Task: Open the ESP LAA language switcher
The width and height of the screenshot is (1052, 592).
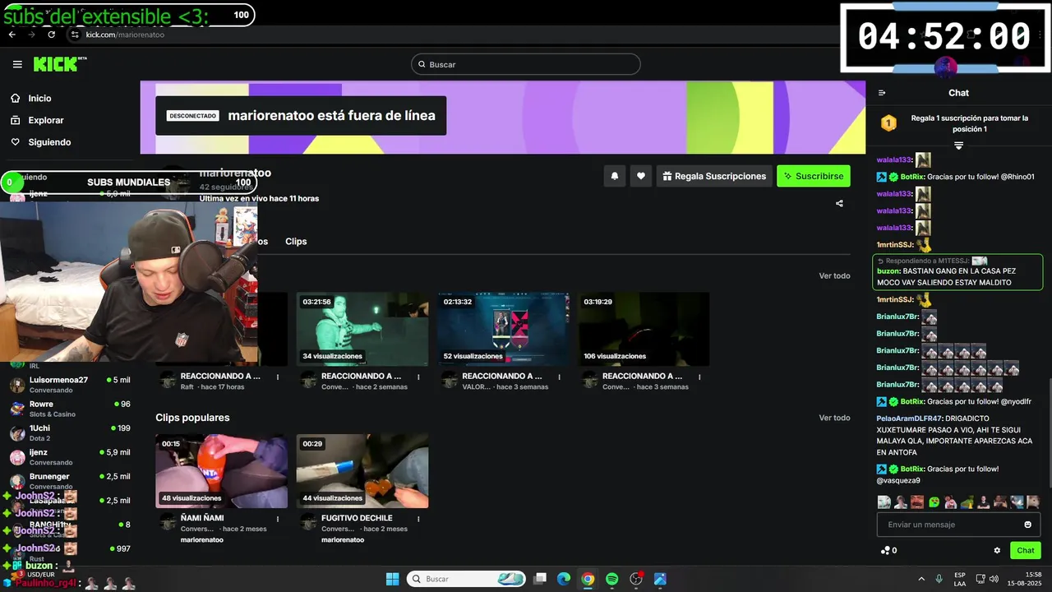Action: (x=960, y=579)
